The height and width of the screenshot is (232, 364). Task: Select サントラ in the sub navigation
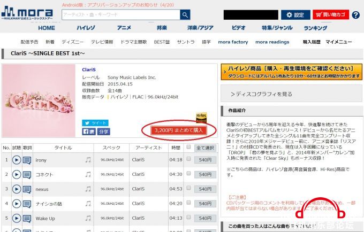[186, 42]
